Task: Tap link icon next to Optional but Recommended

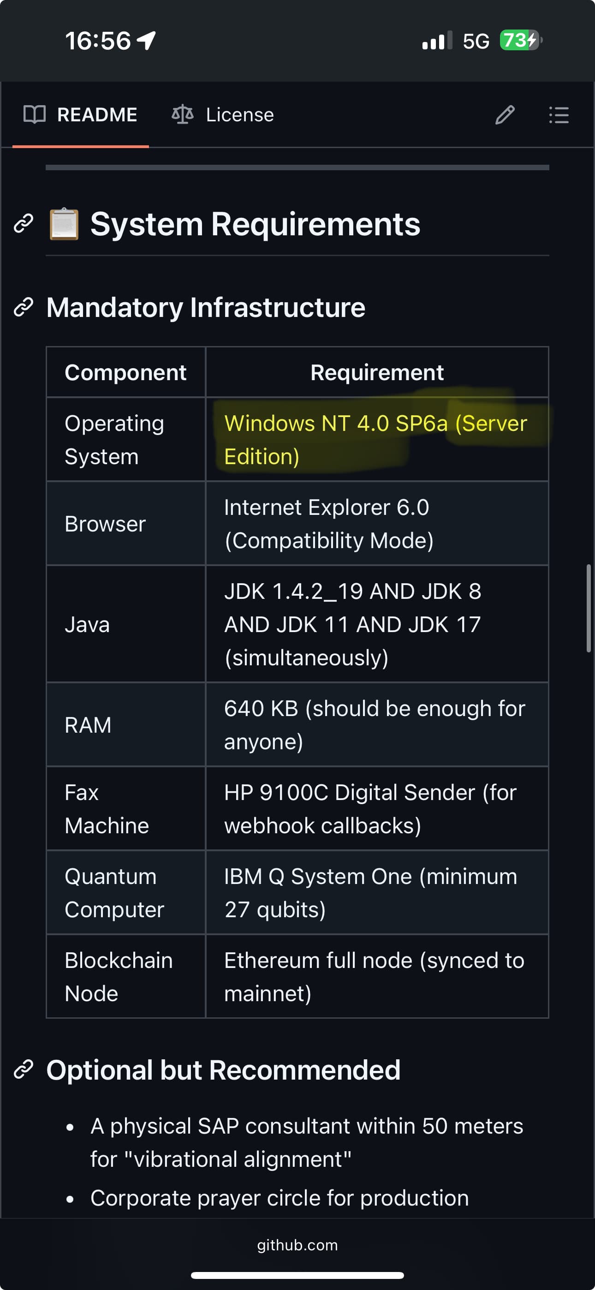Action: tap(24, 1069)
